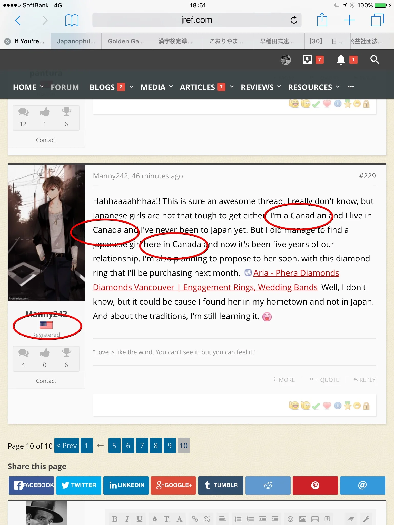
Task: Tap the jref.com address bar
Action: pyautogui.click(x=197, y=20)
